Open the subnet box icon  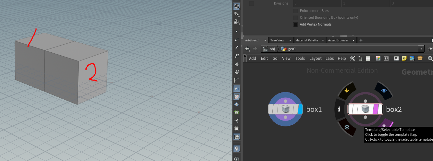[420, 59]
